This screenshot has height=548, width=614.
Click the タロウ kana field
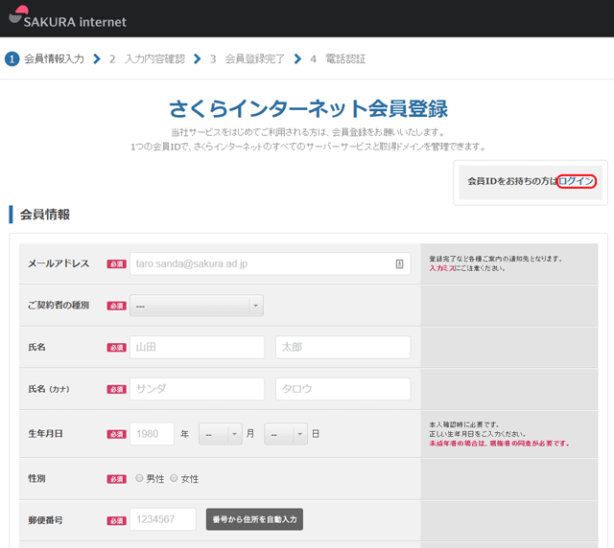[x=342, y=389]
